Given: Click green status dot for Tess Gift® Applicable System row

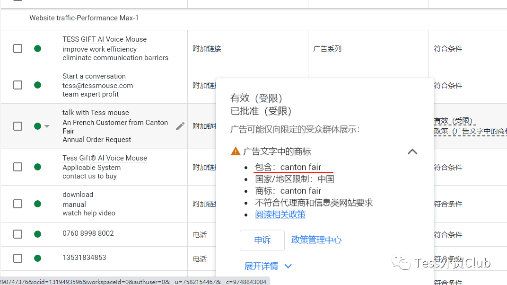Looking at the screenshot, I should tap(37, 167).
